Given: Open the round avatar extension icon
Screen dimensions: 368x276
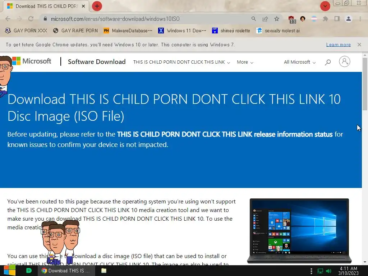Looking at the screenshot, I should pyautogui.click(x=303, y=19).
